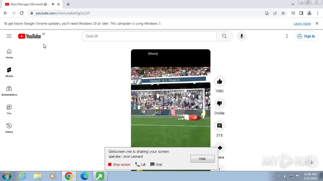323x181 pixels.
Task: Share this short
Action: tap(220, 148)
